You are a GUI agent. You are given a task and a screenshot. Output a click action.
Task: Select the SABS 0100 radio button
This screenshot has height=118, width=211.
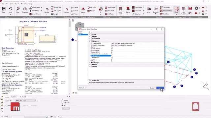pyautogui.click(x=62, y=103)
